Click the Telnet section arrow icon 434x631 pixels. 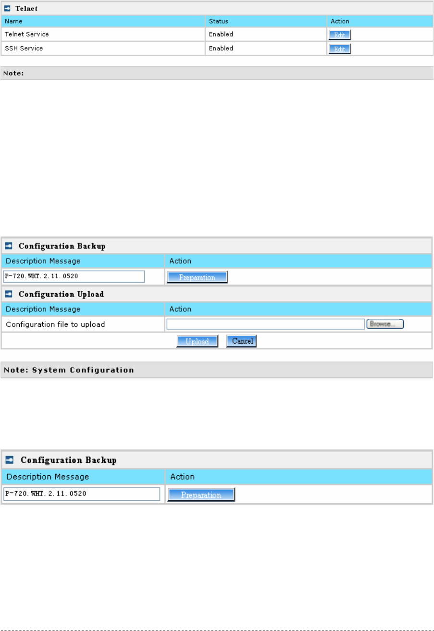(x=7, y=9)
